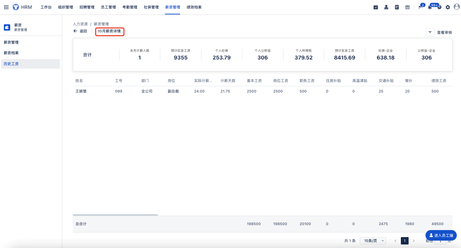Click the 379.52 个人所得税 value
The height and width of the screenshot is (248, 461).
(303, 58)
